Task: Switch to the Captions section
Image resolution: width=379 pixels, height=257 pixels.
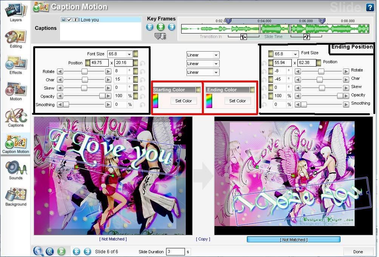Action: [16, 118]
